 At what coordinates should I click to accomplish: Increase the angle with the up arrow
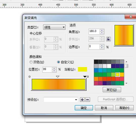tap(102, 30)
